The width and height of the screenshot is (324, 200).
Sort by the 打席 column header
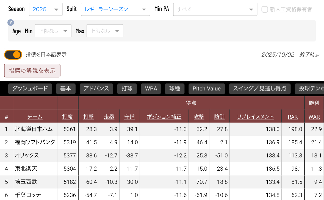tap(68, 117)
